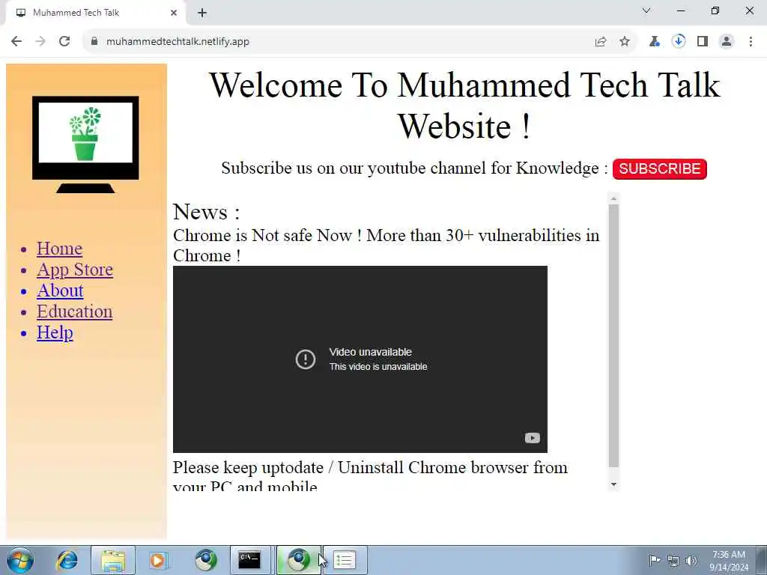Open the Chrome Labs flask icon

coord(654,42)
